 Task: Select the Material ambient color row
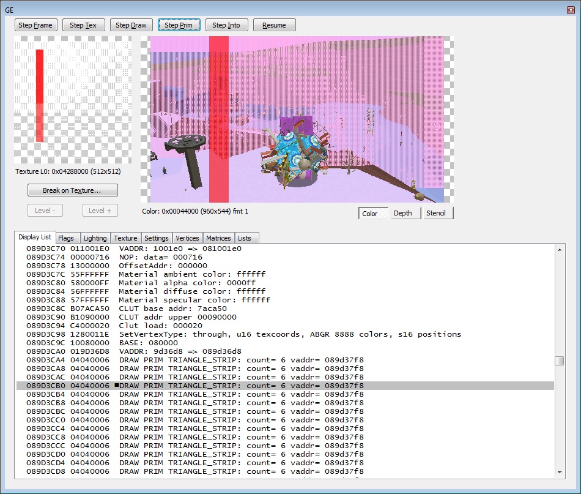(x=286, y=274)
